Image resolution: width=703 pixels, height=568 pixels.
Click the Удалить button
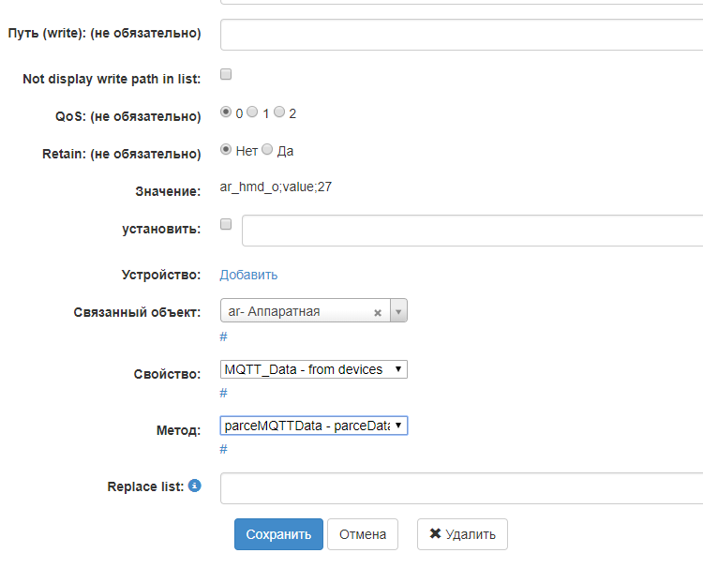[x=462, y=534]
